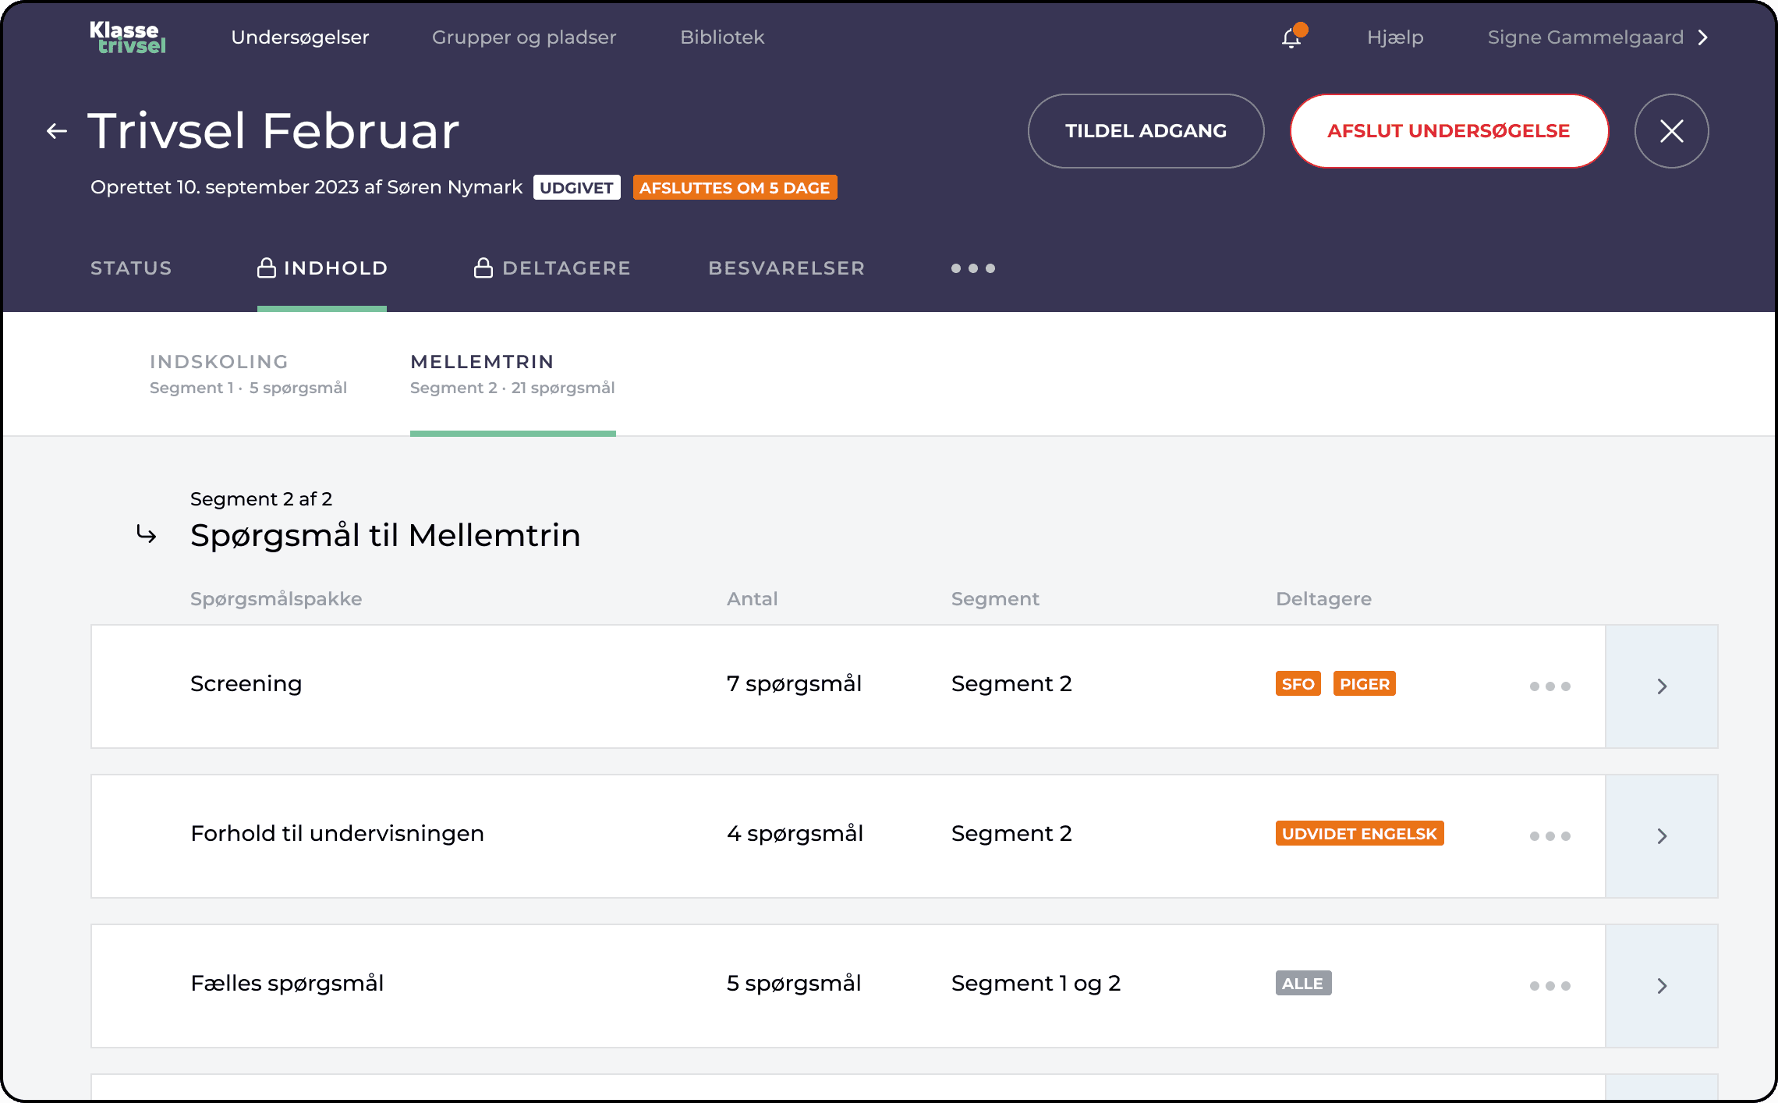Screen dimensions: 1778x1103
Task: Open the Undersøgelser menu
Action: tap(300, 37)
